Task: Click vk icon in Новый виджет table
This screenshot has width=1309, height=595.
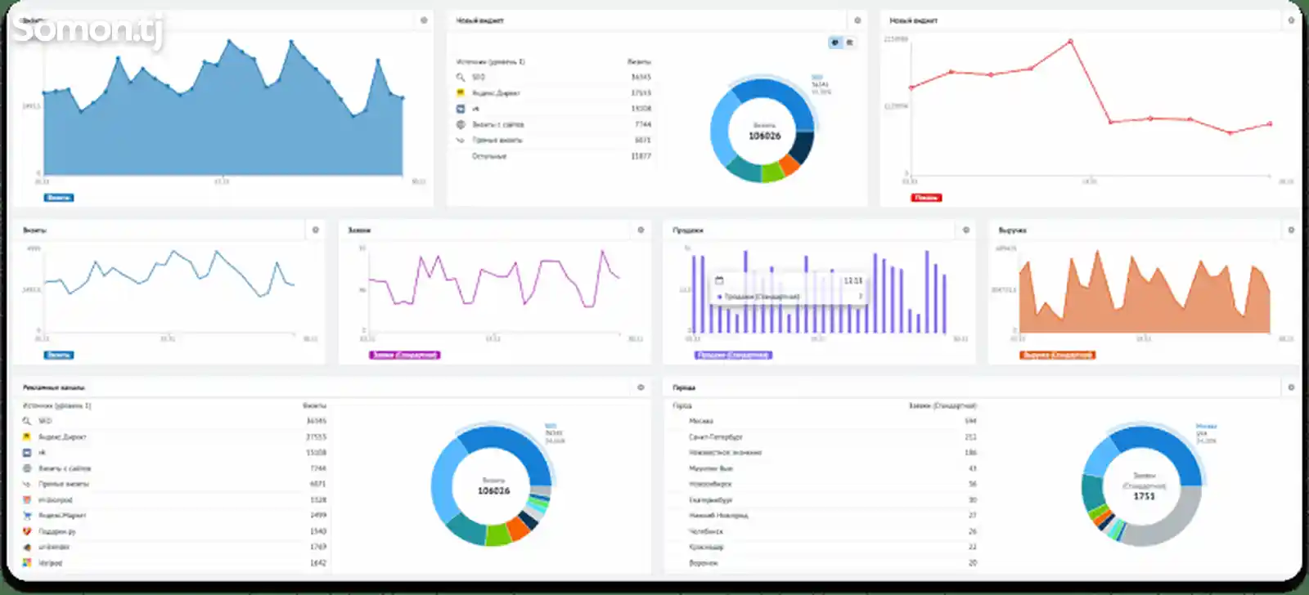Action: pyautogui.click(x=461, y=108)
